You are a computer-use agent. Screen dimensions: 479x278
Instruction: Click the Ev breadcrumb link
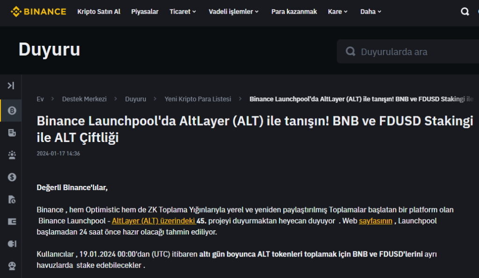coord(40,99)
